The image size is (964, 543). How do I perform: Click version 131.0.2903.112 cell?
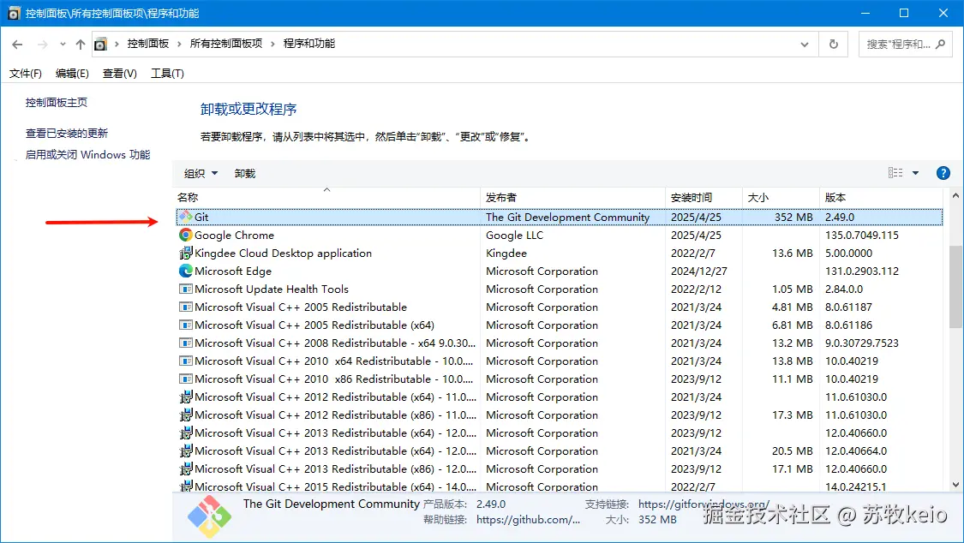click(x=862, y=271)
